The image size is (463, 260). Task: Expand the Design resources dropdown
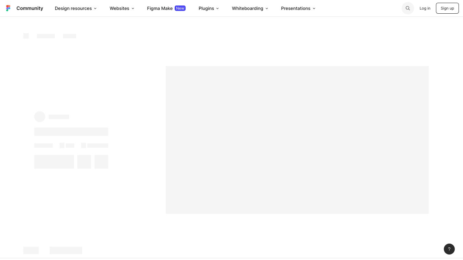[x=75, y=8]
